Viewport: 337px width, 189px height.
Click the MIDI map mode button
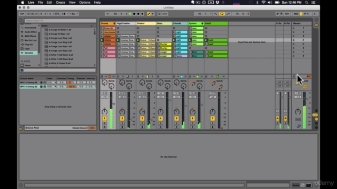point(296,14)
